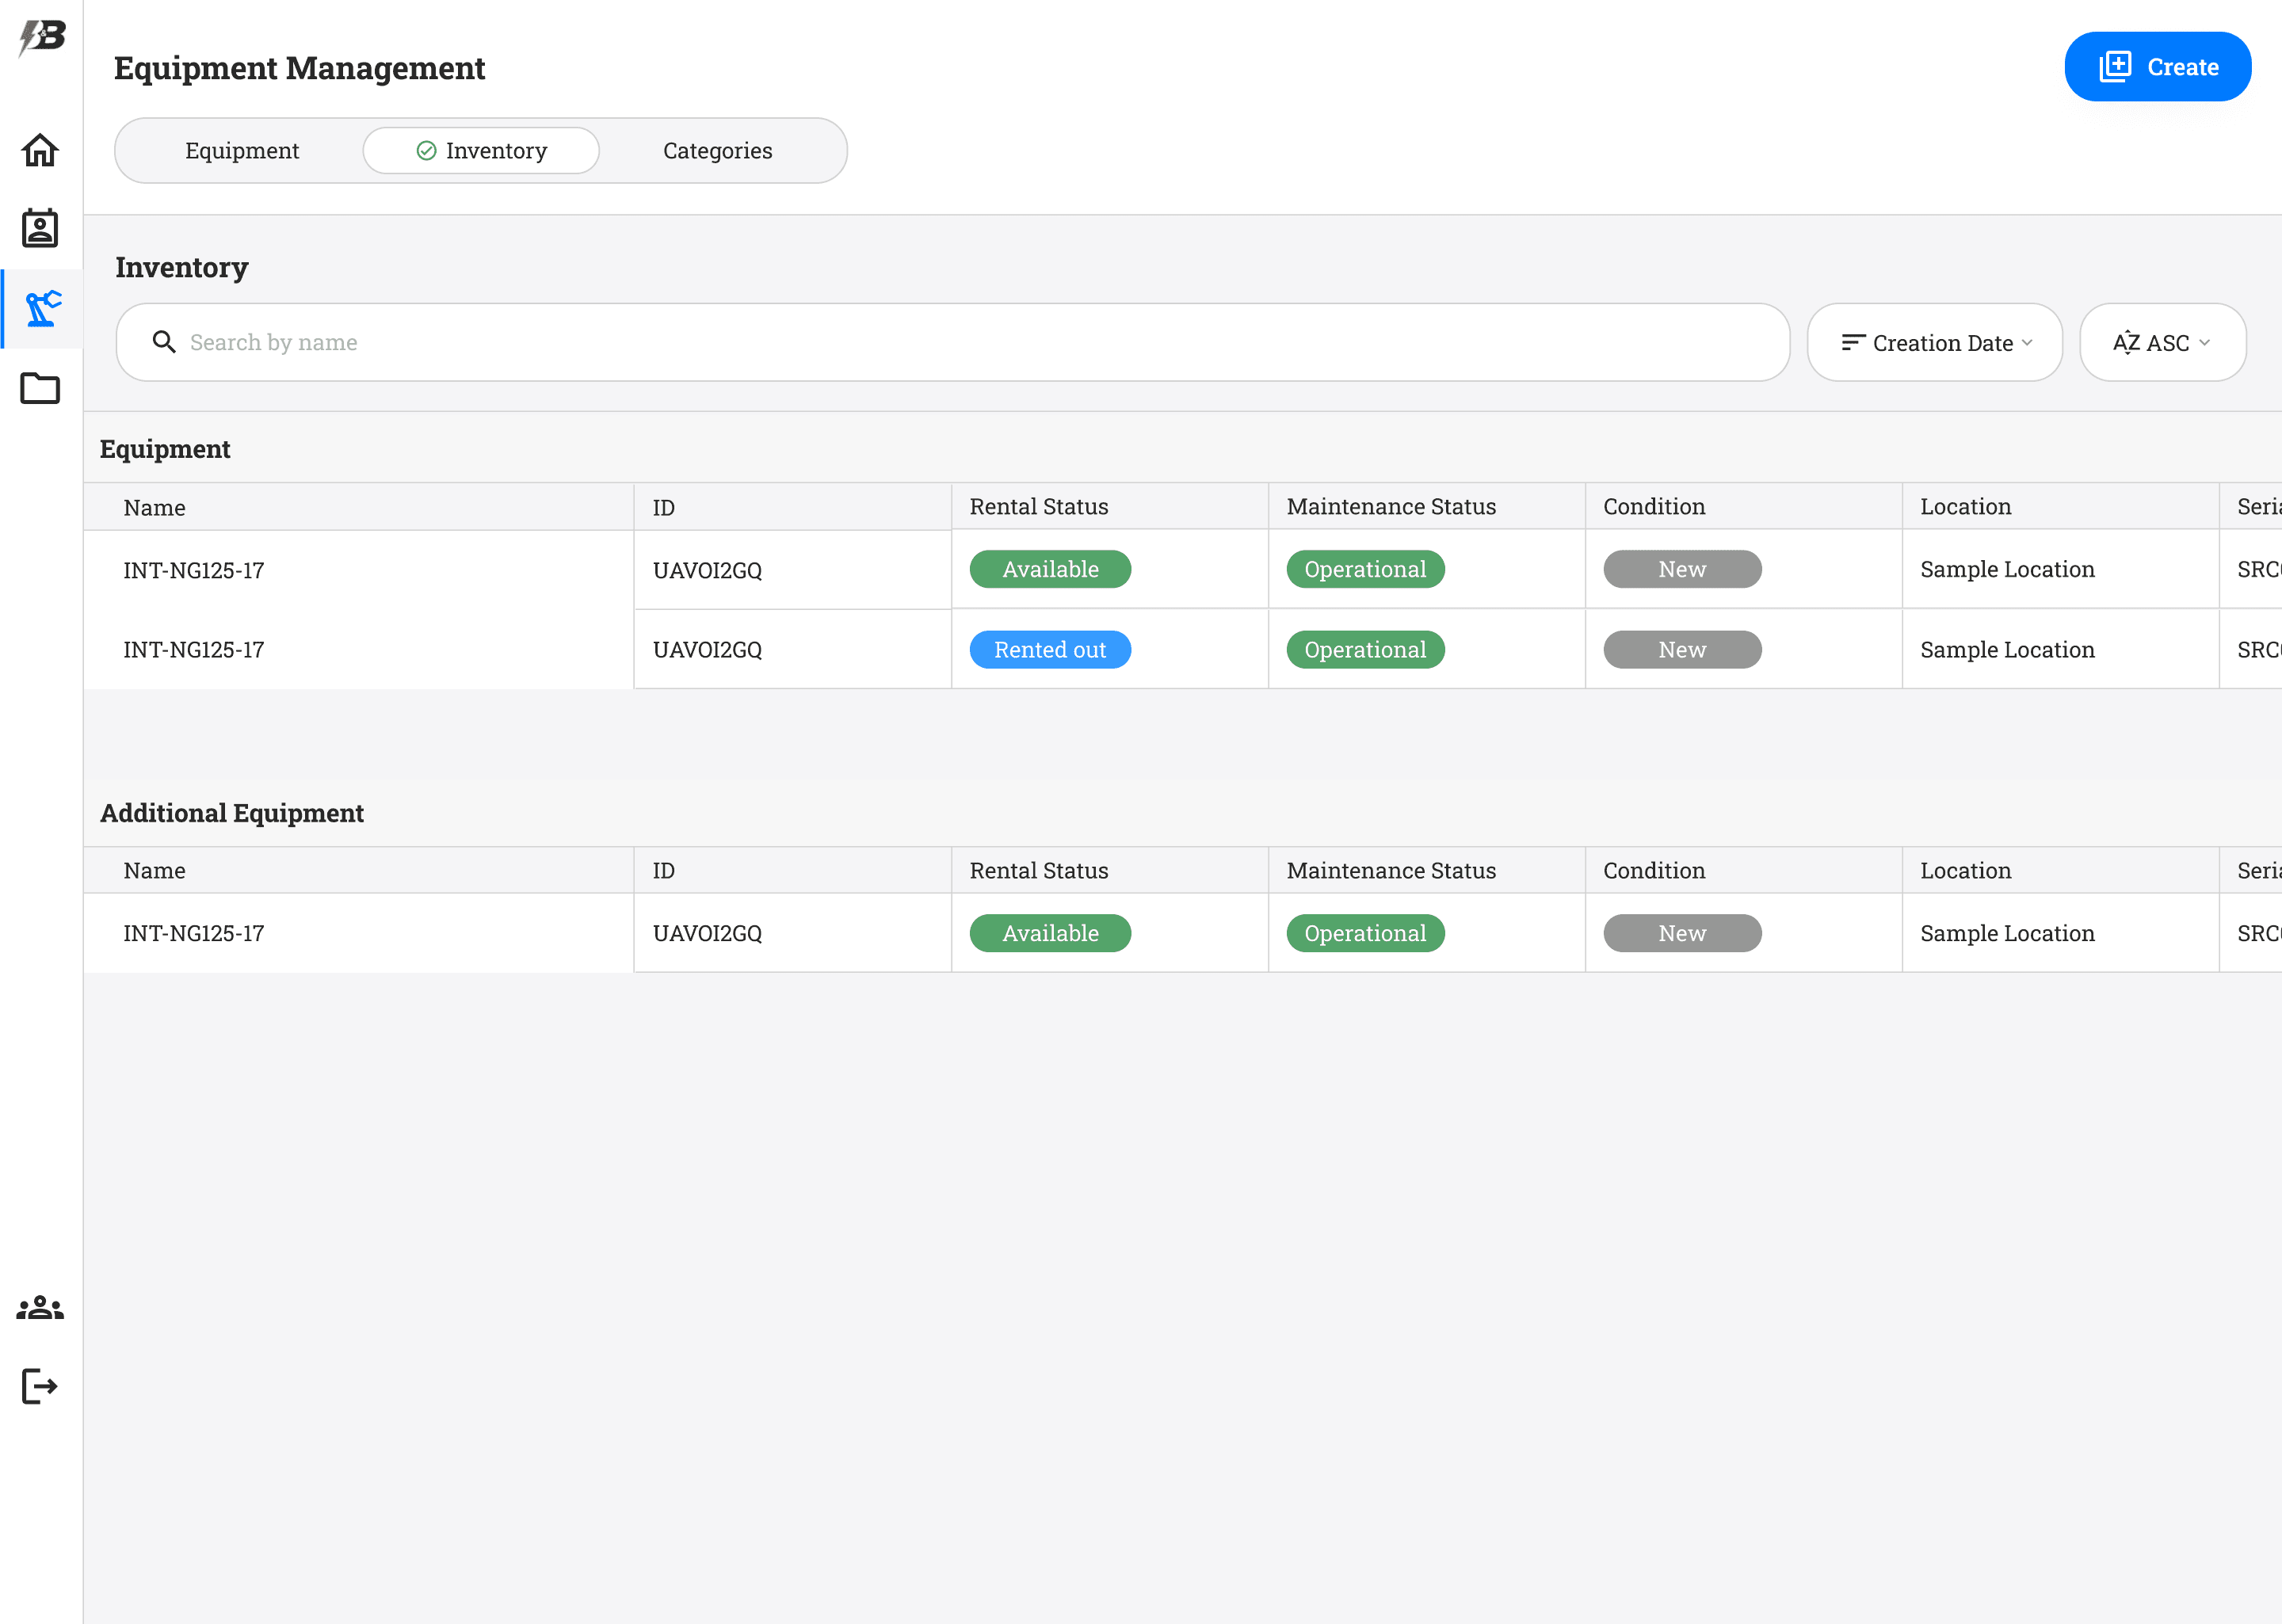
Task: Click the logout icon in sidebar
Action: 40,1386
